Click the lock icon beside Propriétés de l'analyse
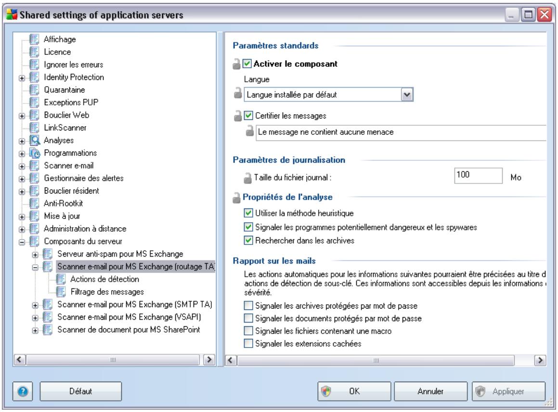The width and height of the screenshot is (558, 412). (x=236, y=197)
